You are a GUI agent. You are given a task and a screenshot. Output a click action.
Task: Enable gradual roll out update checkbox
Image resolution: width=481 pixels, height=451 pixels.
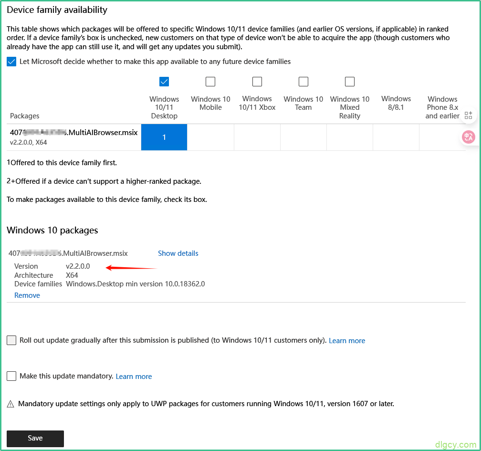11,340
